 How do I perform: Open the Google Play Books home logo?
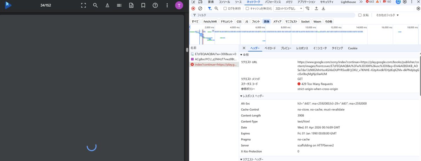tap(8, 5)
